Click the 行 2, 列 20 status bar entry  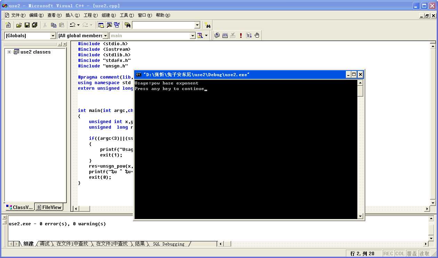(363, 253)
